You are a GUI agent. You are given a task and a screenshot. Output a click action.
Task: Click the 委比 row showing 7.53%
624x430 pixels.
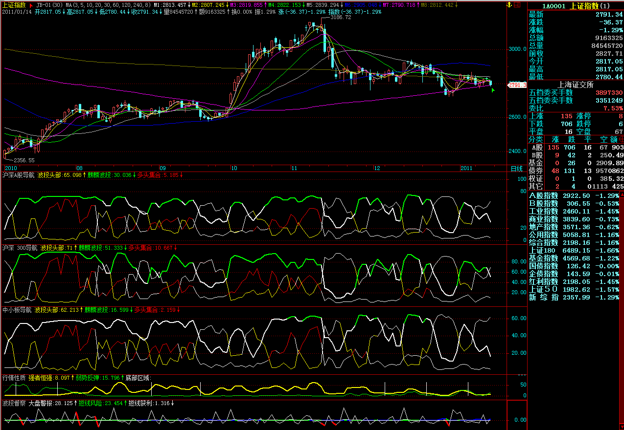pyautogui.click(x=576, y=108)
